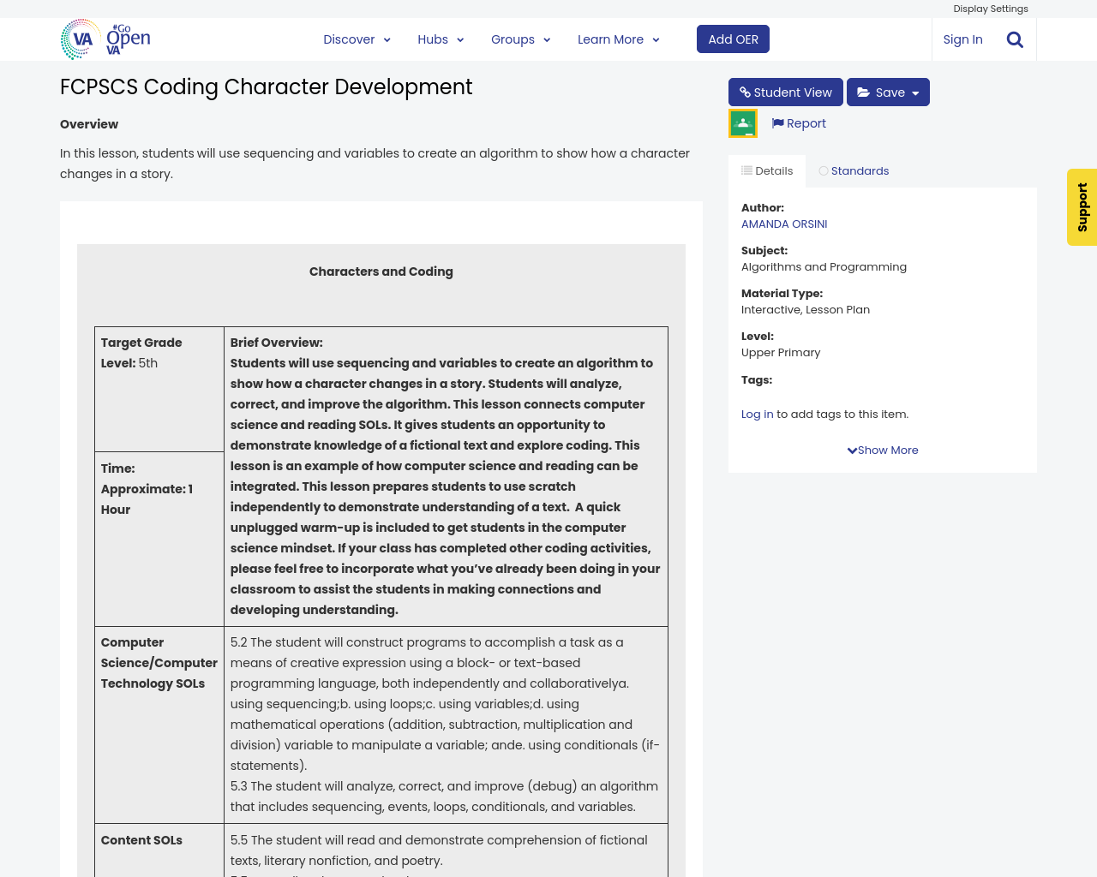Click the GoOpenVA logo
The width and height of the screenshot is (1097, 877).
coord(105,39)
